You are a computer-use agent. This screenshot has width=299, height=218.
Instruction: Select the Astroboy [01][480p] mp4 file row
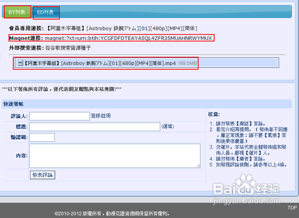(147, 63)
